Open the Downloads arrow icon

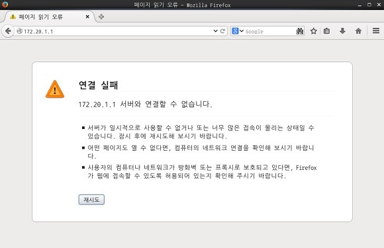[x=342, y=31]
